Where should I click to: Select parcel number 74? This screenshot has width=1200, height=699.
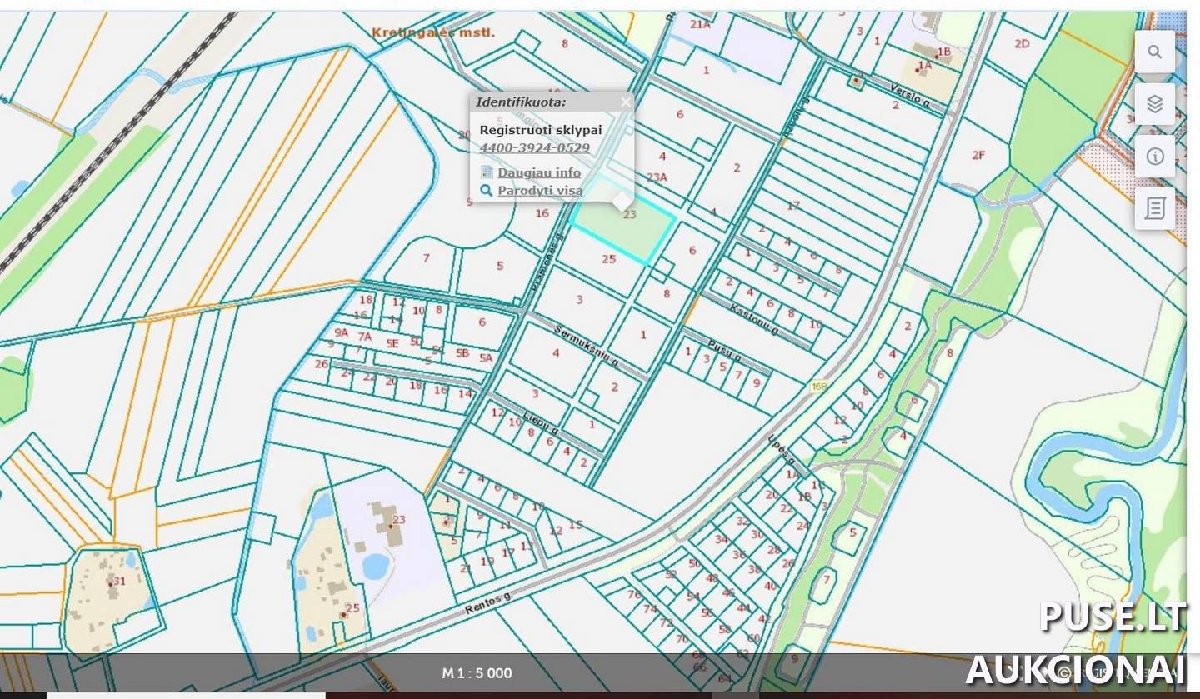[x=650, y=609]
